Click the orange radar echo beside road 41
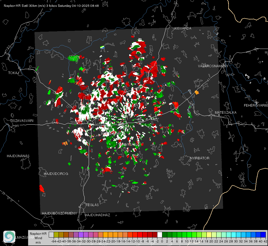Screen dimensions: 268x246 point(197,93)
